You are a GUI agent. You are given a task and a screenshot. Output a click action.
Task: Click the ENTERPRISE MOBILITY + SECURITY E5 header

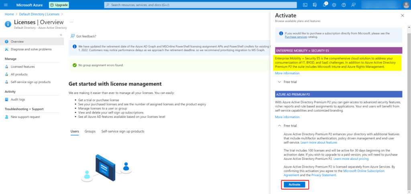338,50
